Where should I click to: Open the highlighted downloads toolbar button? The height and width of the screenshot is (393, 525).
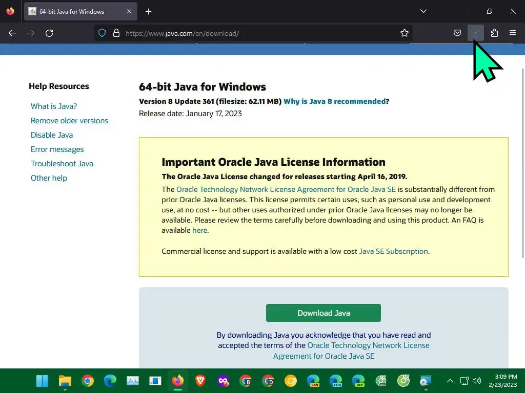point(475,33)
